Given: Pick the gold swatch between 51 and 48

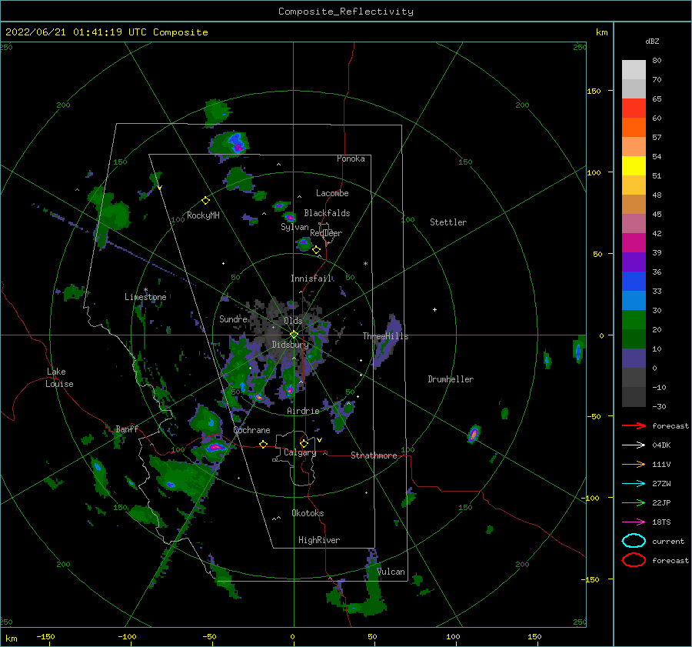Looking at the screenshot, I should point(634,185).
